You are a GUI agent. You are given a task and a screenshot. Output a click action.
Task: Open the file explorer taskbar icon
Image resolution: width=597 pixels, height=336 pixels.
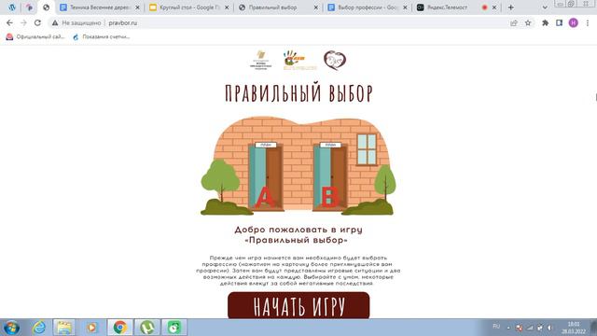64,328
